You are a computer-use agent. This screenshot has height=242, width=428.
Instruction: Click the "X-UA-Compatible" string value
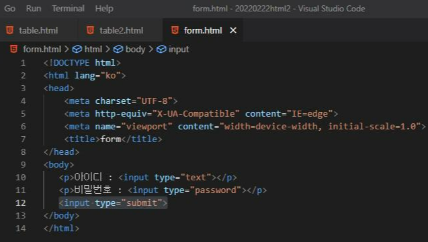pyautogui.click(x=196, y=113)
